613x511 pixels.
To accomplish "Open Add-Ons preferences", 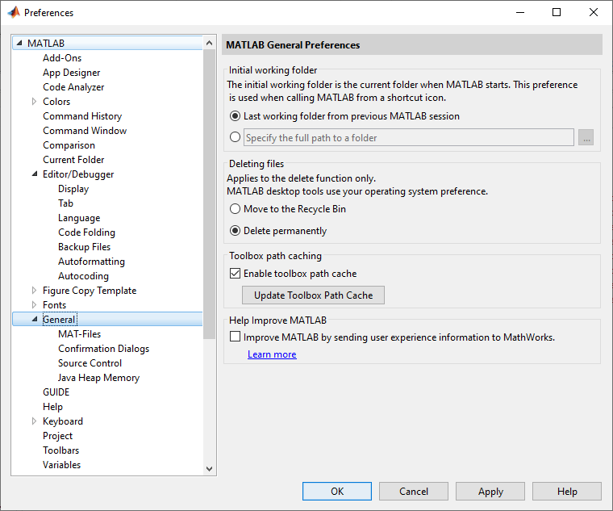I will (62, 58).
